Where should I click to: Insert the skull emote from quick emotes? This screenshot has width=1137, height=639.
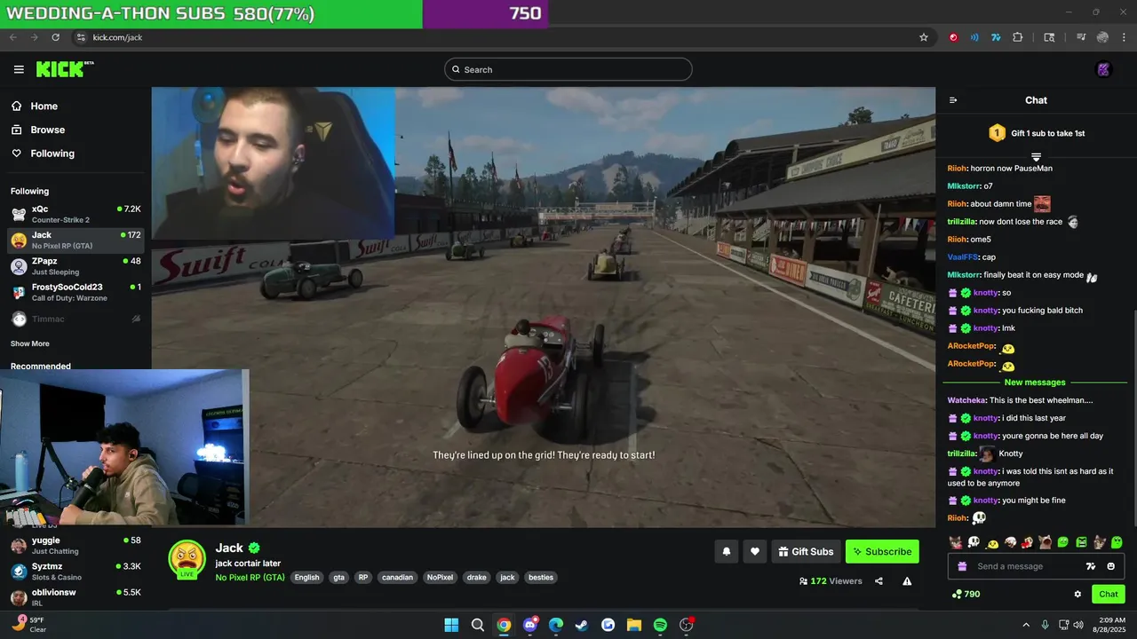pyautogui.click(x=974, y=542)
